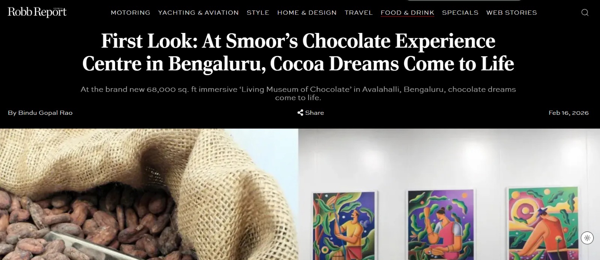Open the search magnifier icon

click(x=585, y=13)
